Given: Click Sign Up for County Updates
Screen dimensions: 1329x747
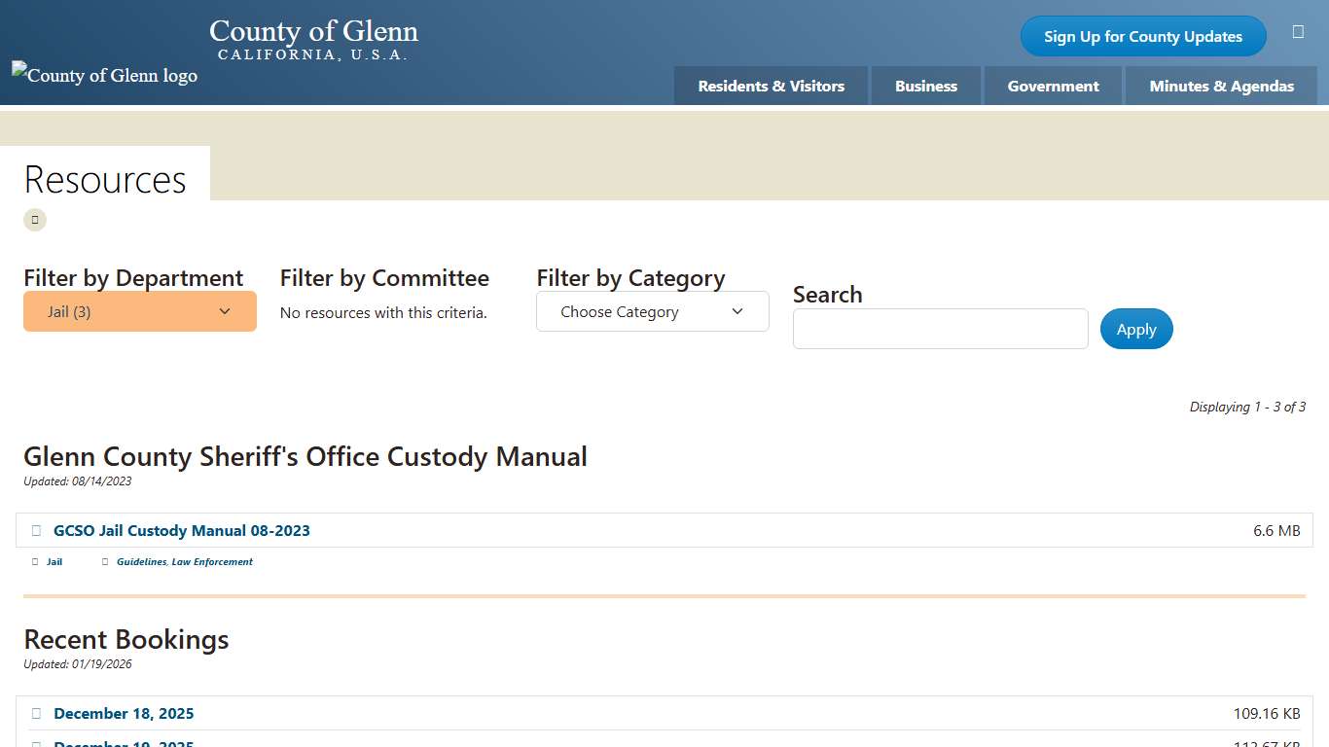Looking at the screenshot, I should click(x=1142, y=36).
